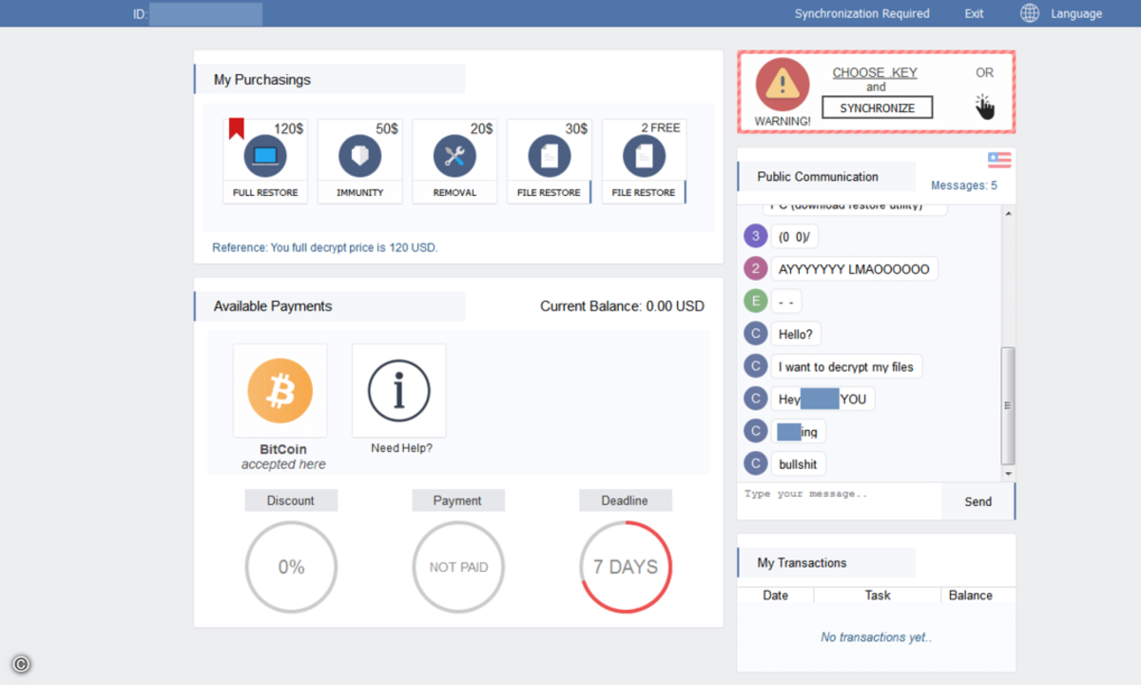Image resolution: width=1141 pixels, height=685 pixels.
Task: Click the Available Payments heading
Action: pos(273,306)
